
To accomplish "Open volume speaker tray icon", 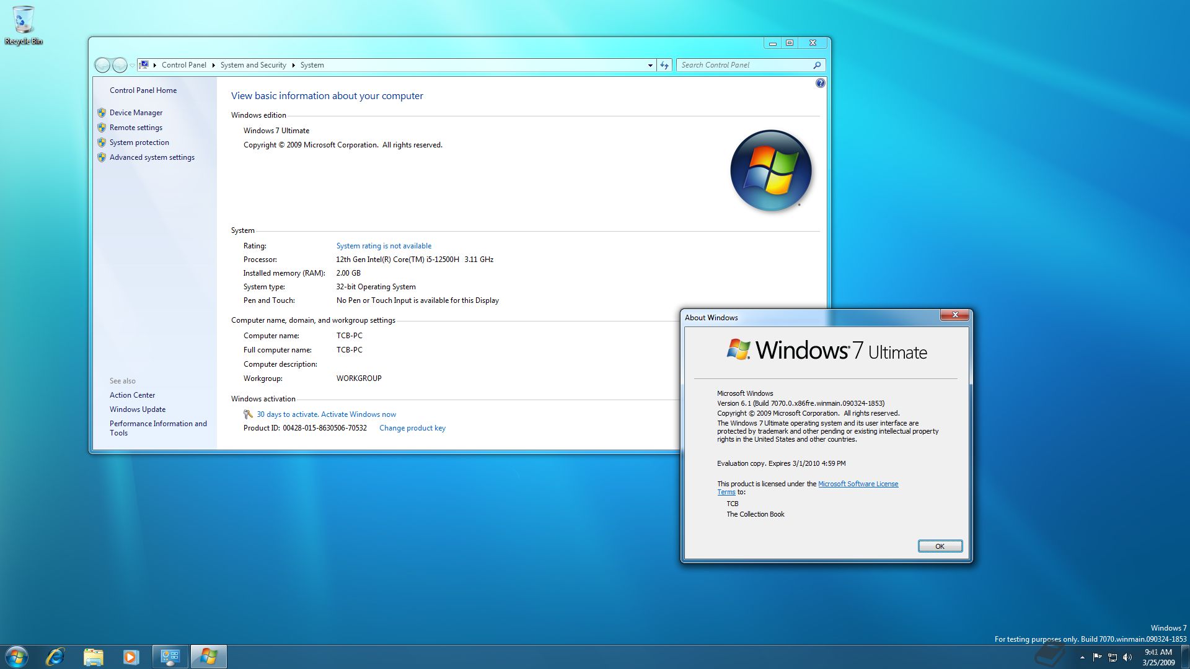I will tap(1127, 657).
